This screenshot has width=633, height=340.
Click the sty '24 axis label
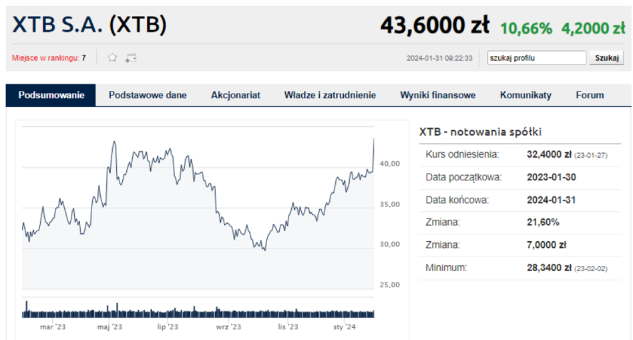(345, 327)
